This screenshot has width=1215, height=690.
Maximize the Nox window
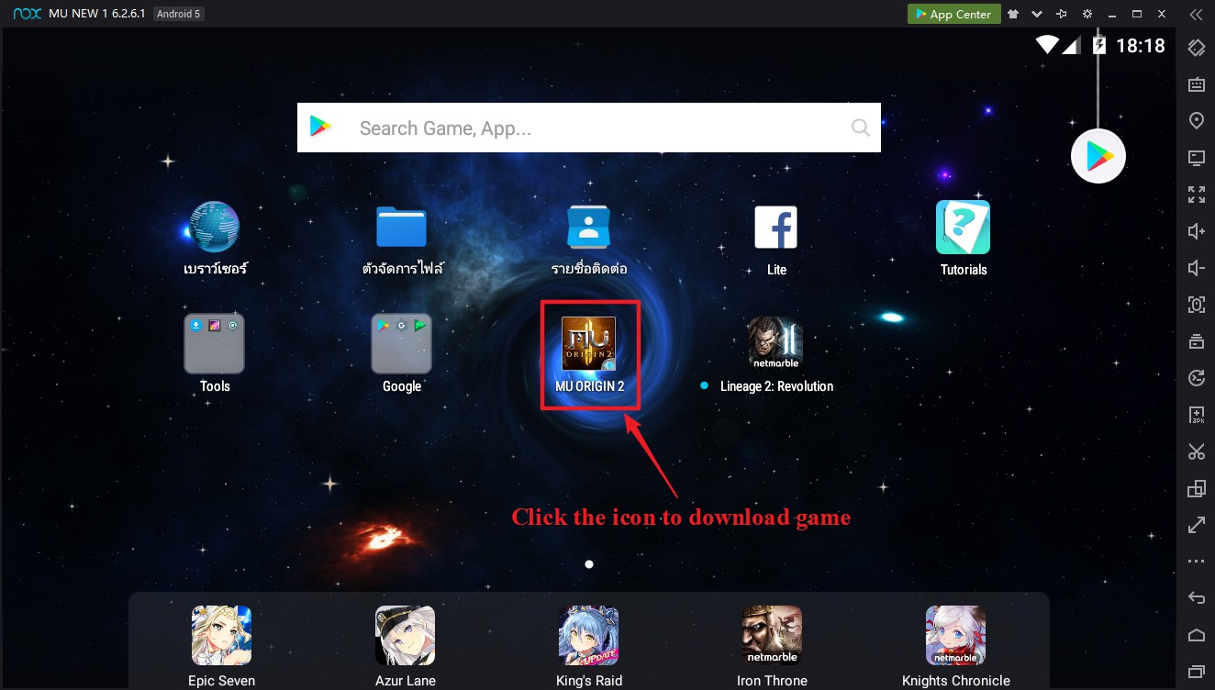tap(1137, 14)
